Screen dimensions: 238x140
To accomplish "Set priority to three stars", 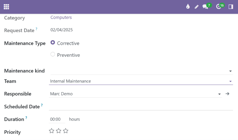I will pos(66,131).
